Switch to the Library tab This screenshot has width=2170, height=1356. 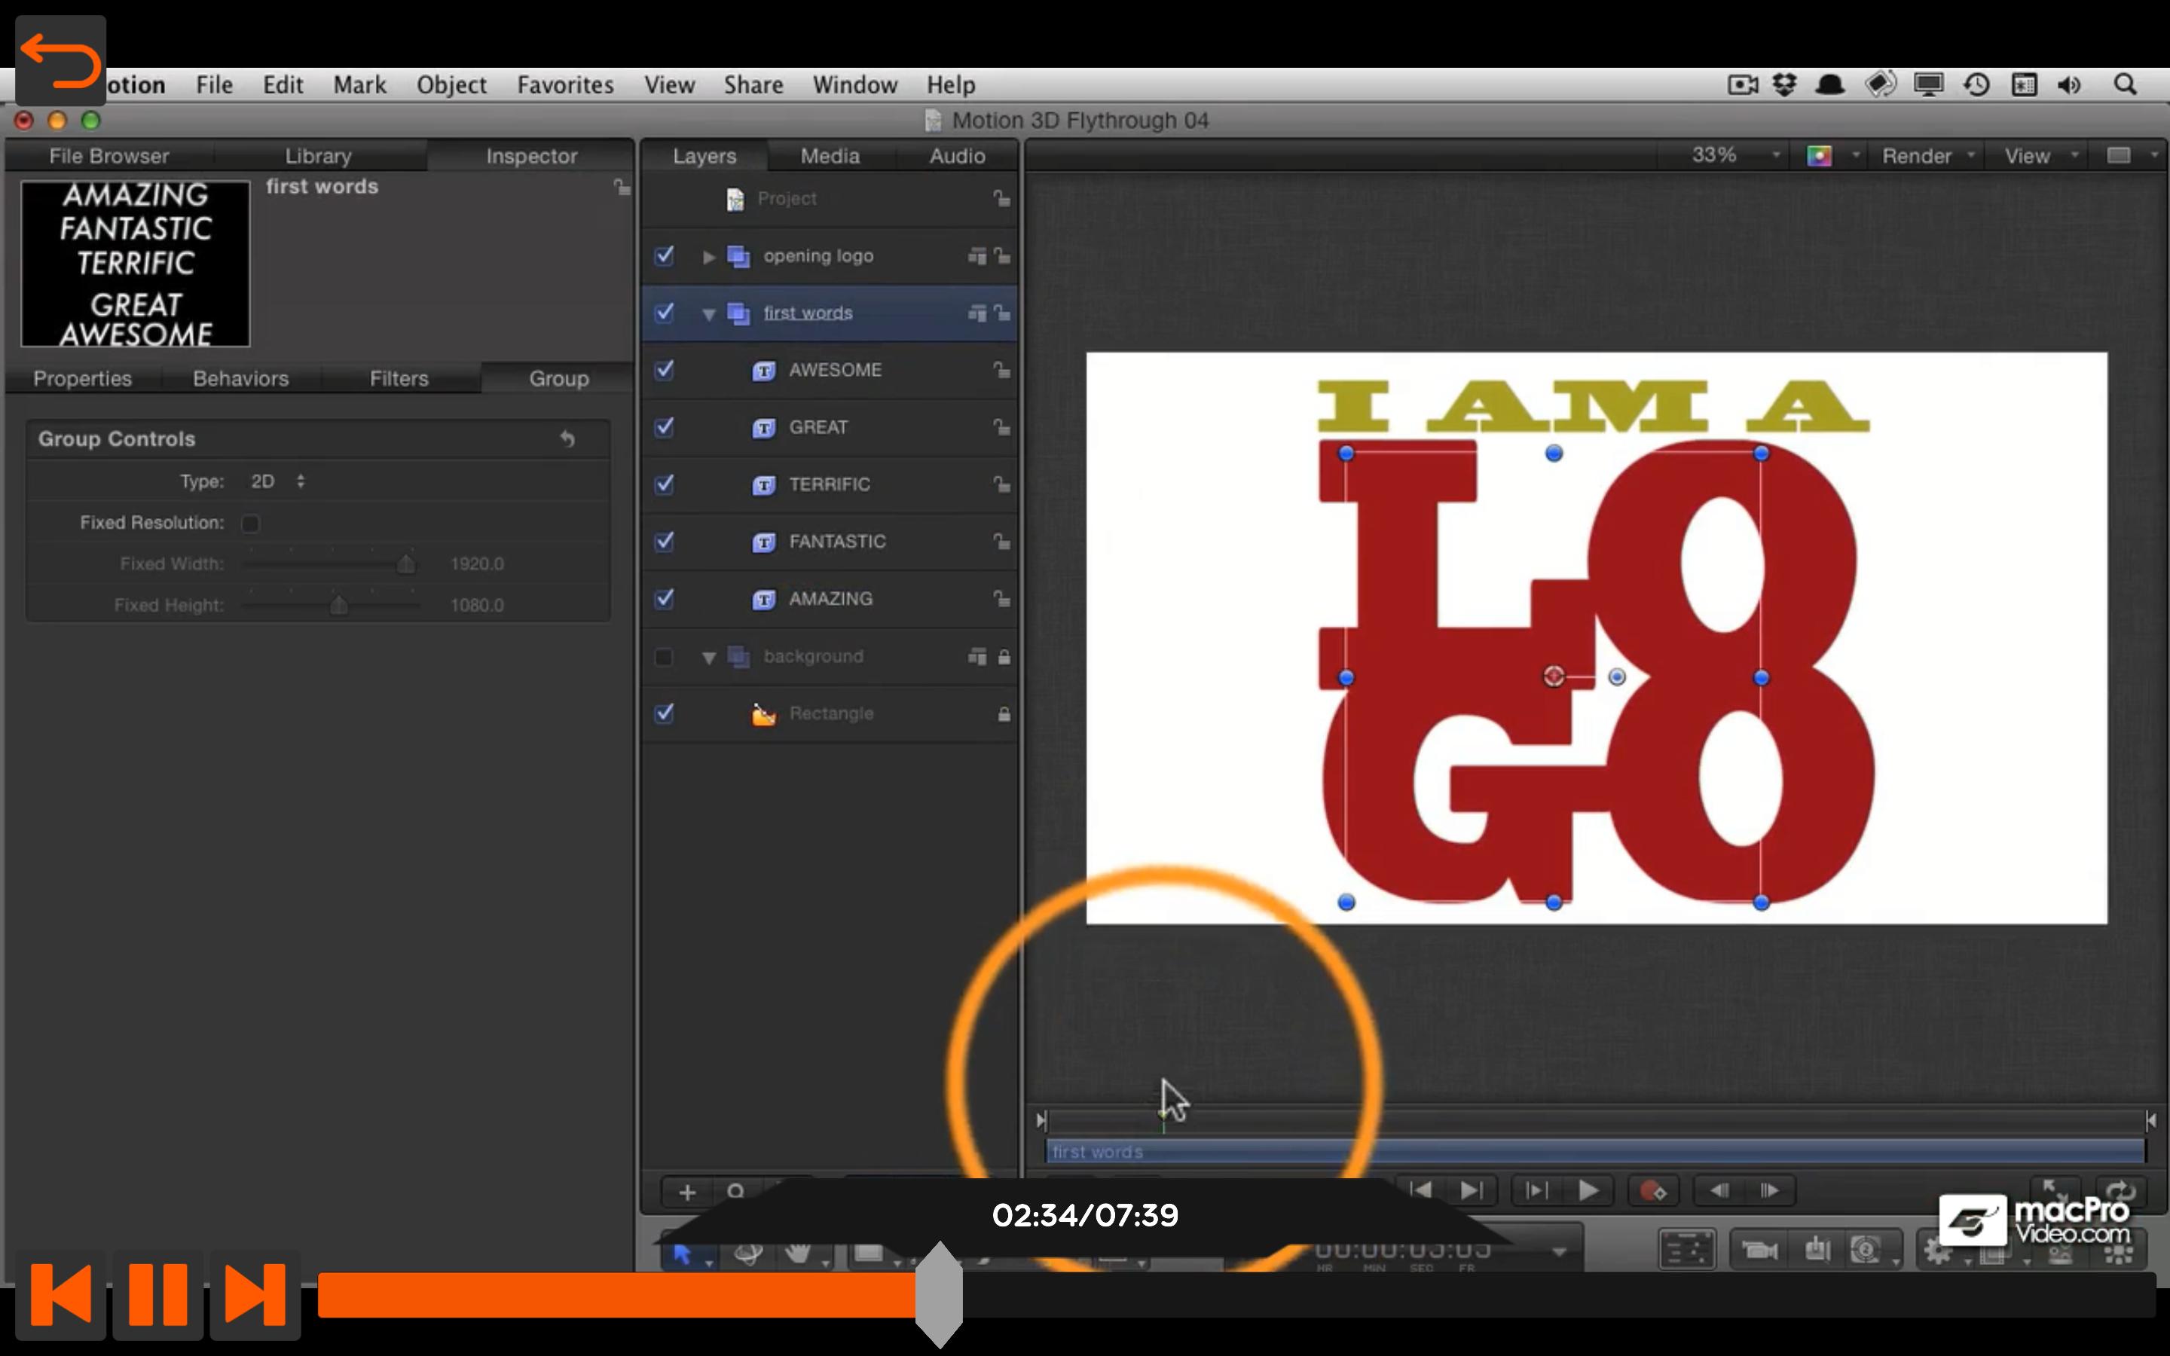click(318, 156)
